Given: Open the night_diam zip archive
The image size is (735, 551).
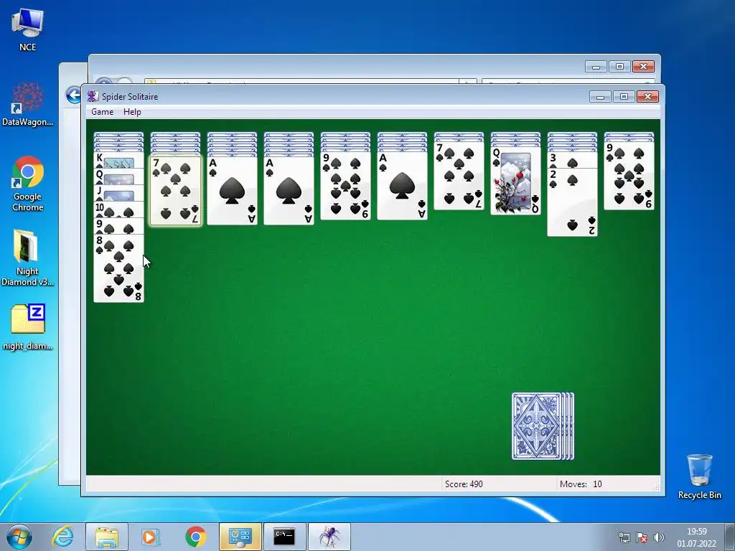Looking at the screenshot, I should click(28, 327).
